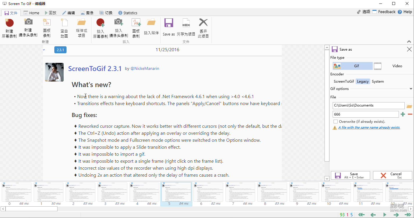This screenshot has height=218, width=414.
Task: Open the Help menu
Action: (x=405, y=12)
